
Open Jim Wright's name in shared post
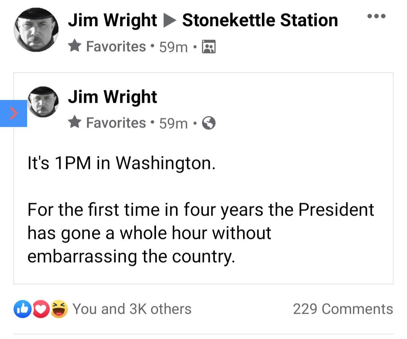tap(112, 97)
